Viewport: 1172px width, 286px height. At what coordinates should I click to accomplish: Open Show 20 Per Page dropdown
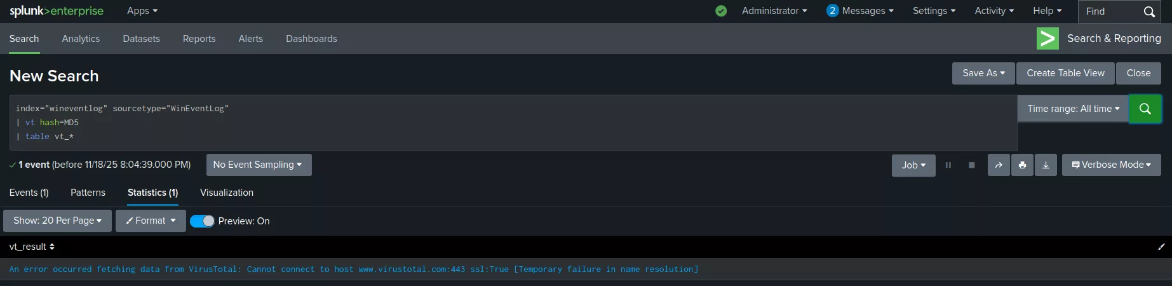[x=57, y=221]
